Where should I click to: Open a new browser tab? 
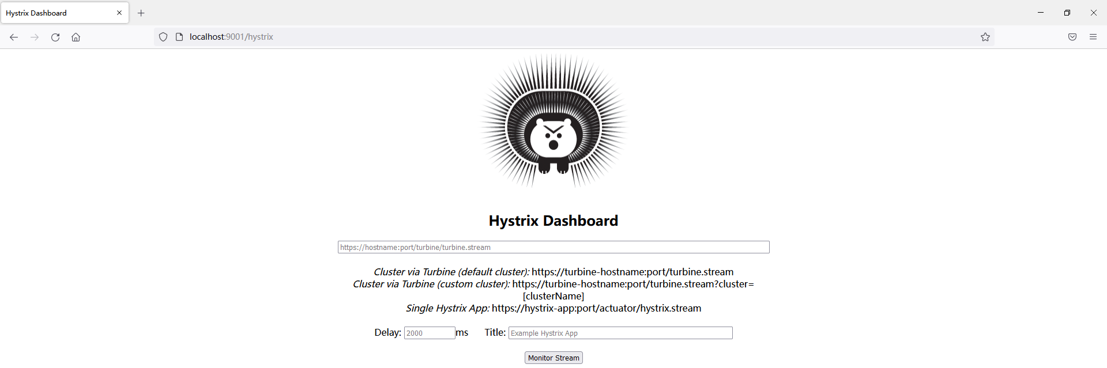[141, 13]
